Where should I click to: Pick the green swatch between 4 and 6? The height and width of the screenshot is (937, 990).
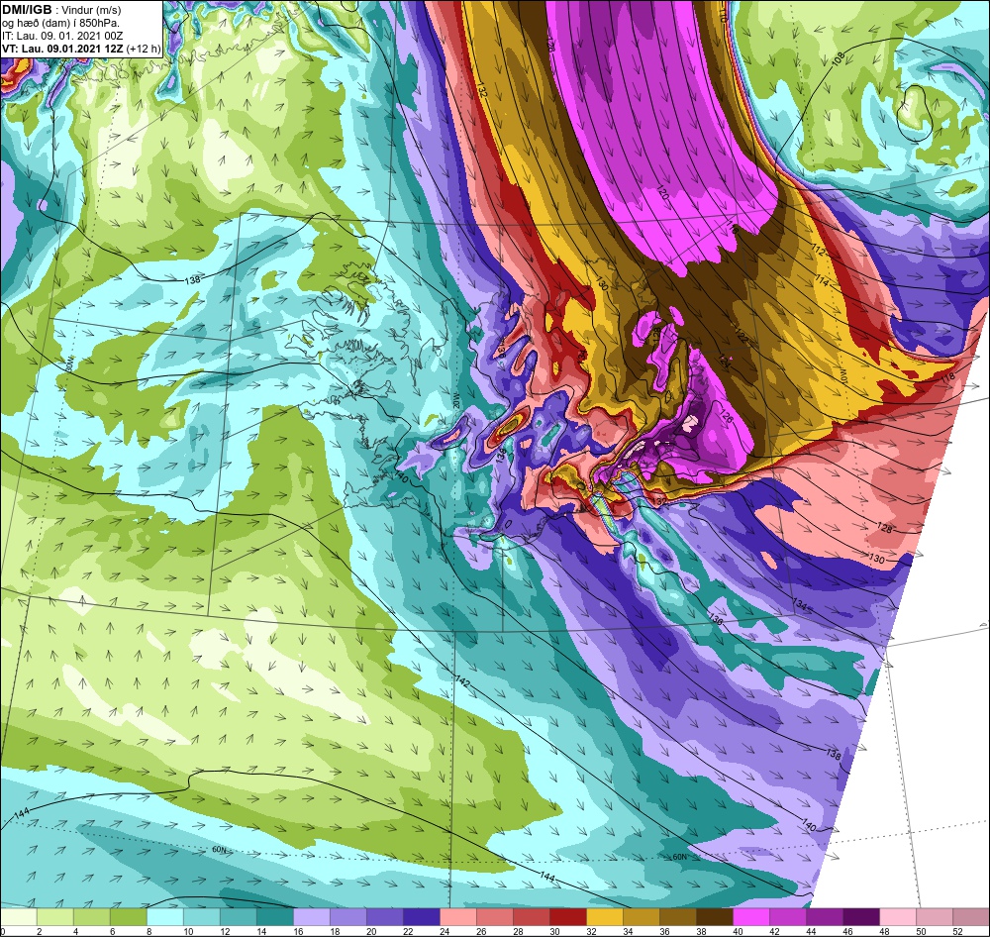[x=92, y=916]
